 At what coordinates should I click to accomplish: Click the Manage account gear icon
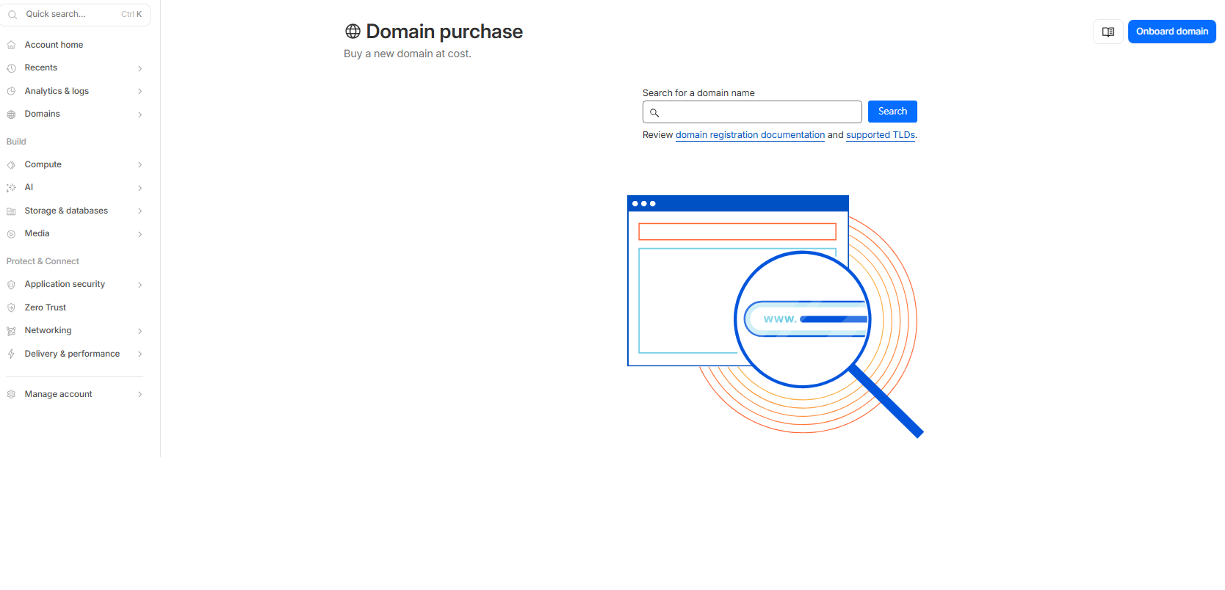point(11,394)
